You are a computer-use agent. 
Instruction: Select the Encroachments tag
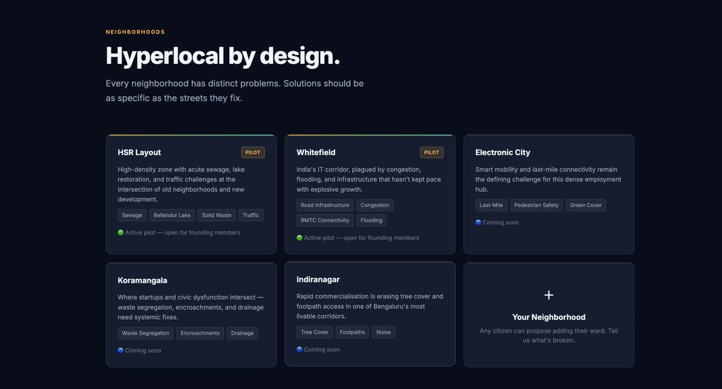200,333
